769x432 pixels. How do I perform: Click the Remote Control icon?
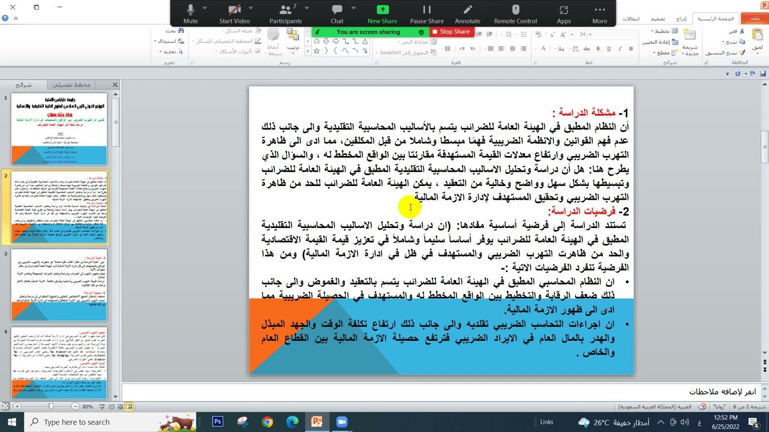[x=515, y=14]
